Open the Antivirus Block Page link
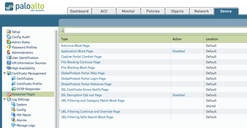Viewport: 247px width, 128px height. (75, 46)
